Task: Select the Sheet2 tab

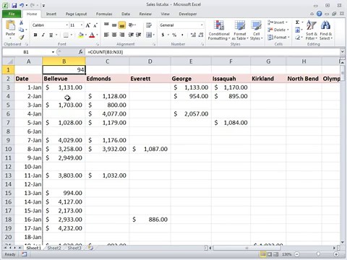Action: tap(54, 248)
